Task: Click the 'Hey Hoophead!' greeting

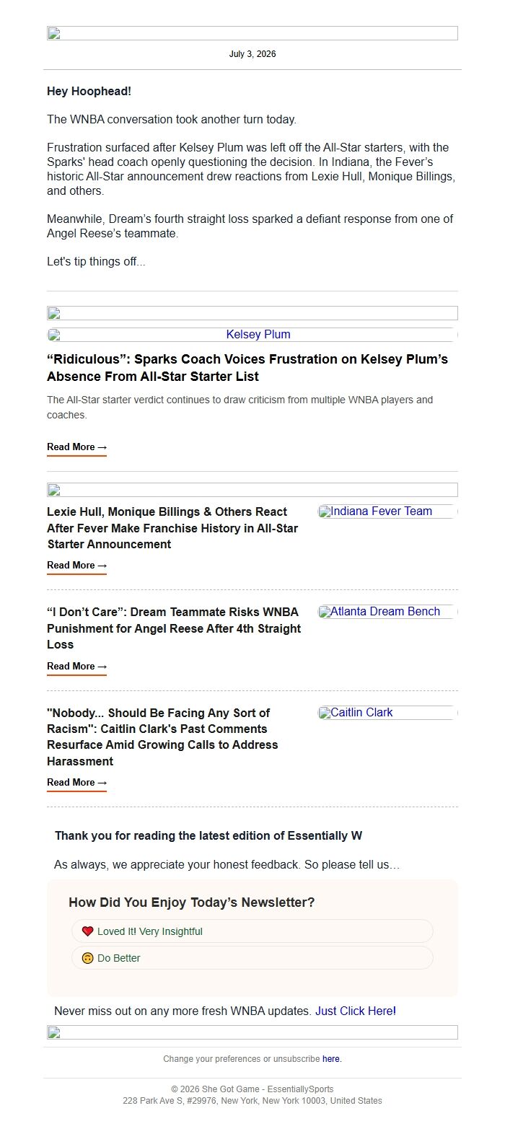Action: pos(89,92)
